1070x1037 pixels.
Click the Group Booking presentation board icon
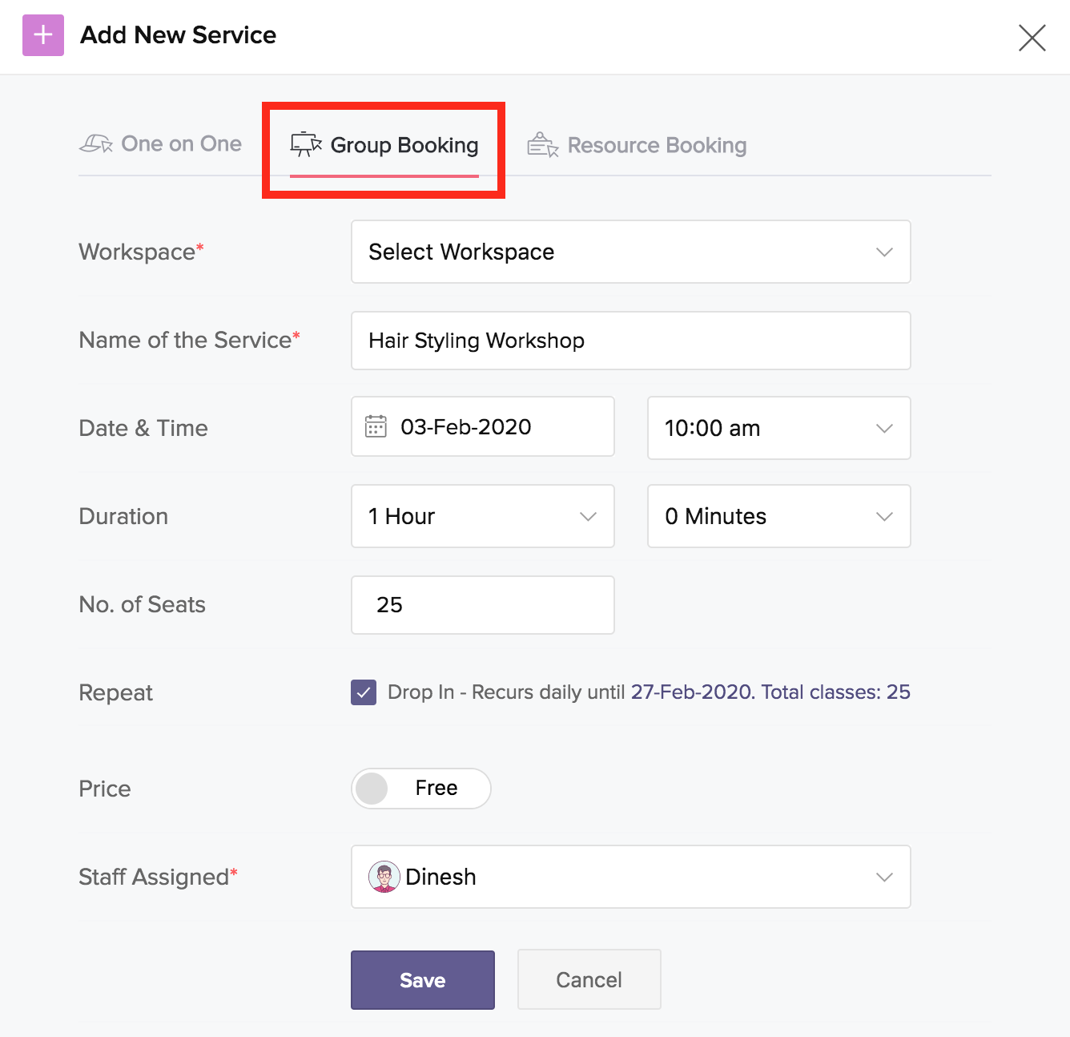(306, 144)
